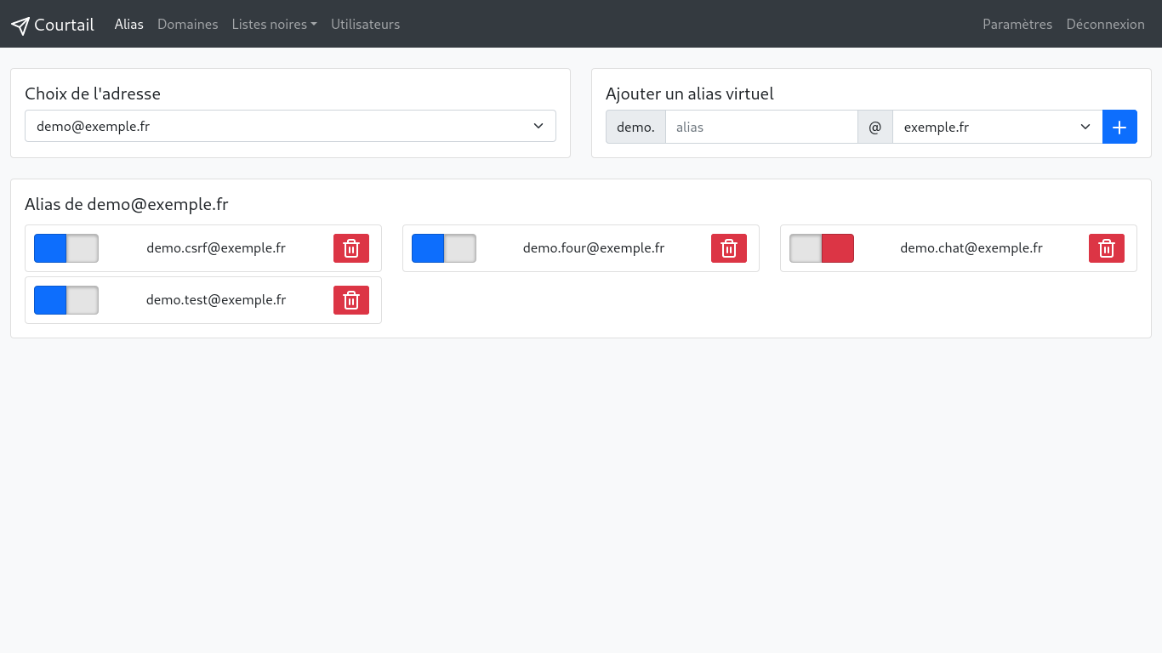Toggle the demo.four@exemple.fr alias switch

pos(444,248)
